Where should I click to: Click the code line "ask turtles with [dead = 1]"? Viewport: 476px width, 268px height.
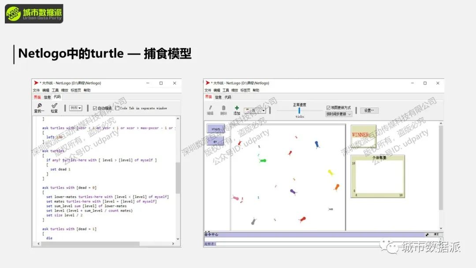pos(69,229)
